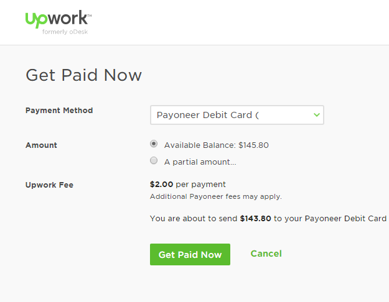The height and width of the screenshot is (302, 389).
Task: Click the Get Paid Now page heading
Action: pyautogui.click(x=83, y=75)
